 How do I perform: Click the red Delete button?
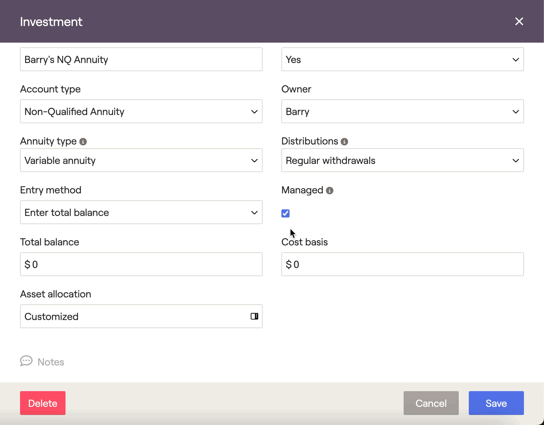(x=43, y=403)
